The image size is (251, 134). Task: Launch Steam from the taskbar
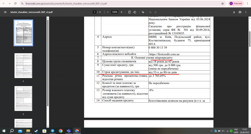click(x=36, y=131)
